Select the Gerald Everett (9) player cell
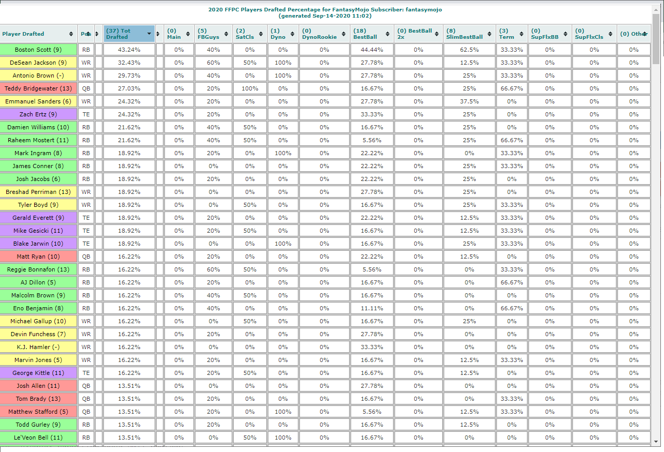 point(38,218)
